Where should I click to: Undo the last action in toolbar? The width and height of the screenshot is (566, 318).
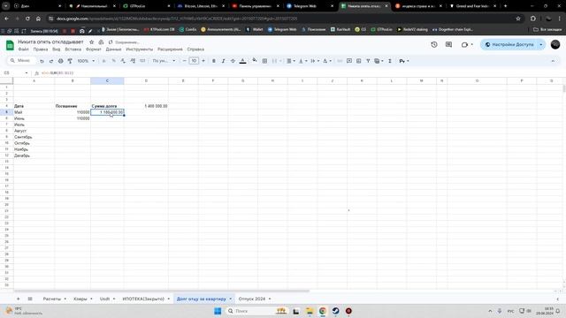coord(42,61)
